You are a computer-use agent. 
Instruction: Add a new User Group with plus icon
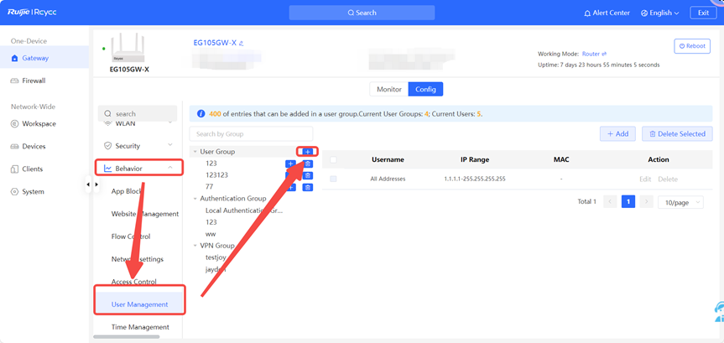click(x=308, y=152)
